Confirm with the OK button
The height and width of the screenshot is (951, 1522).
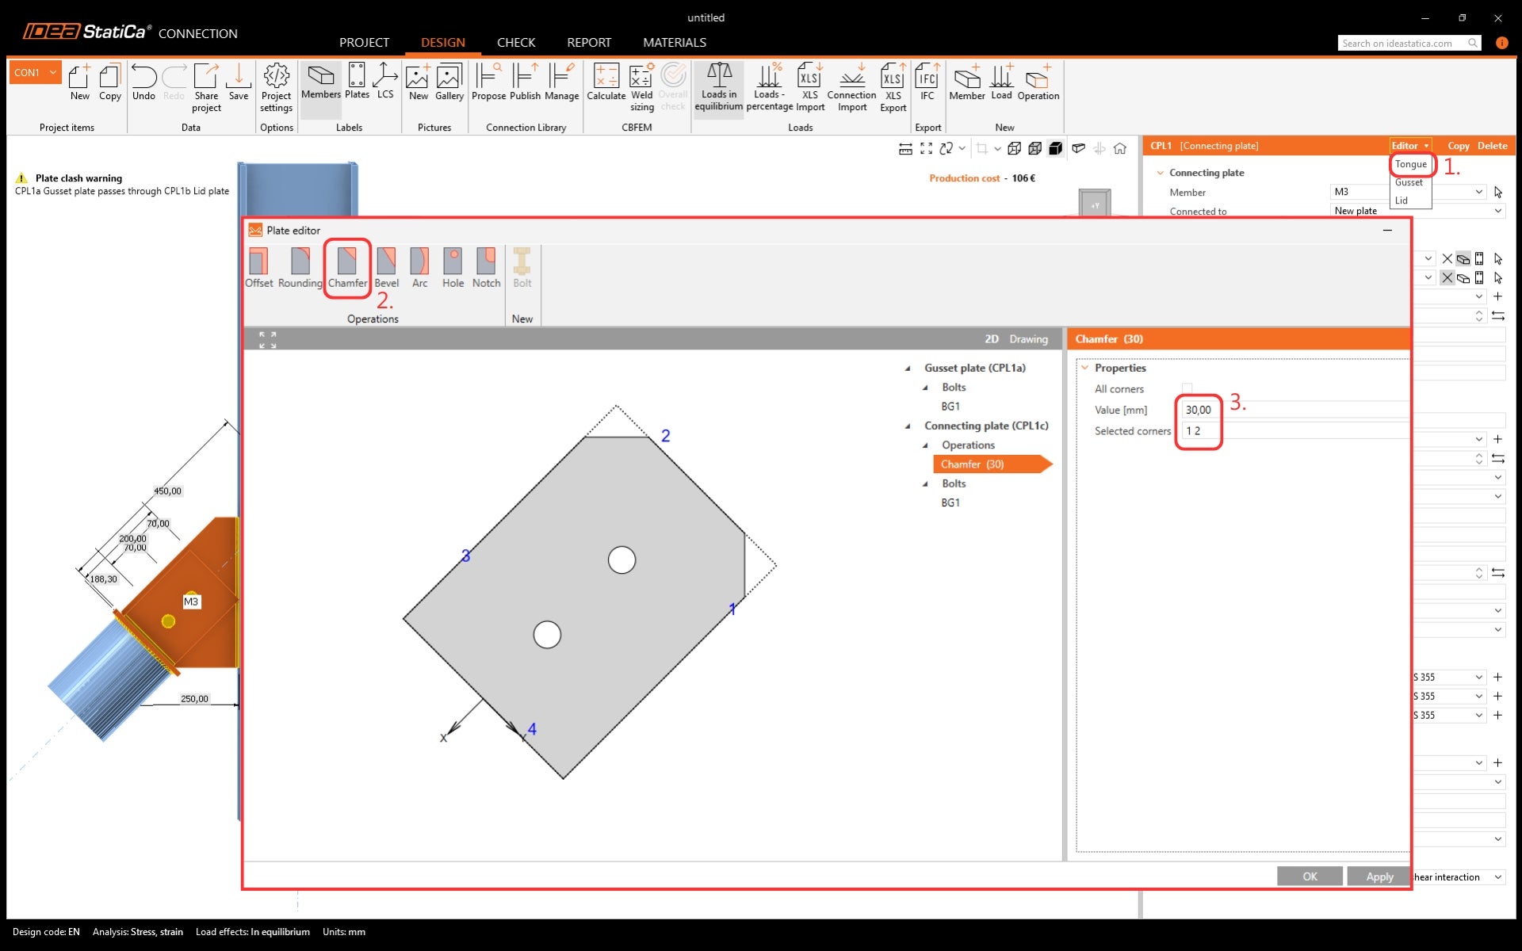[1310, 876]
